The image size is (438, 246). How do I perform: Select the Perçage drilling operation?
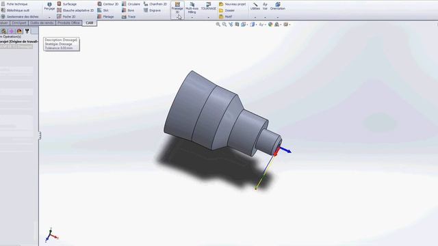(x=49, y=6)
